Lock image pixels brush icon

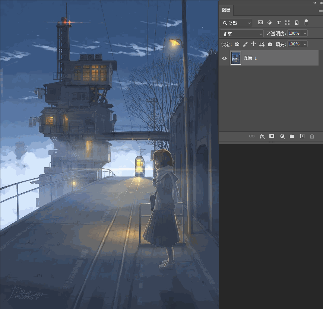click(x=245, y=44)
